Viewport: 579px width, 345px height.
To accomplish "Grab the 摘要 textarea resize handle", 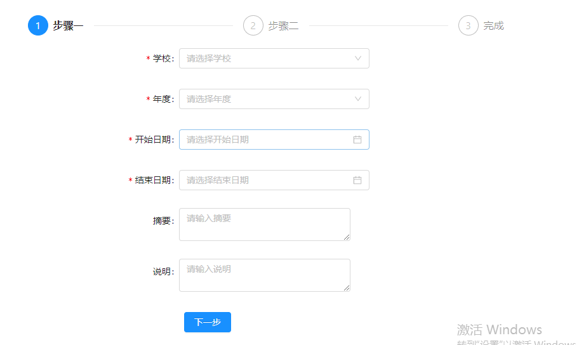I will point(347,237).
